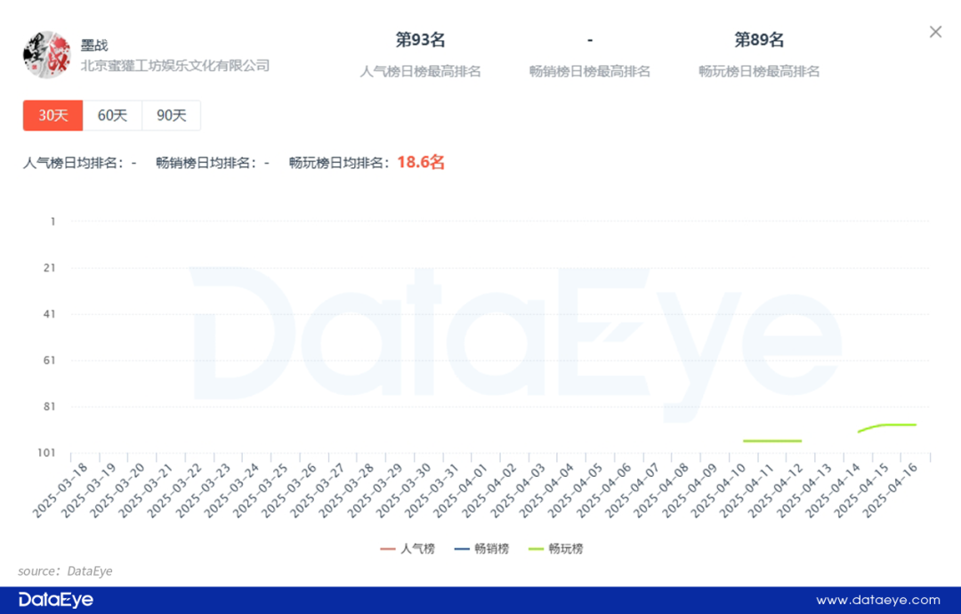Select the 30天 range tab

52,115
